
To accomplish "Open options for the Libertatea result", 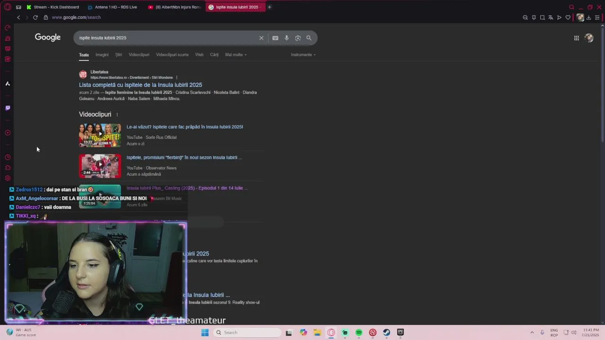I will point(177,77).
